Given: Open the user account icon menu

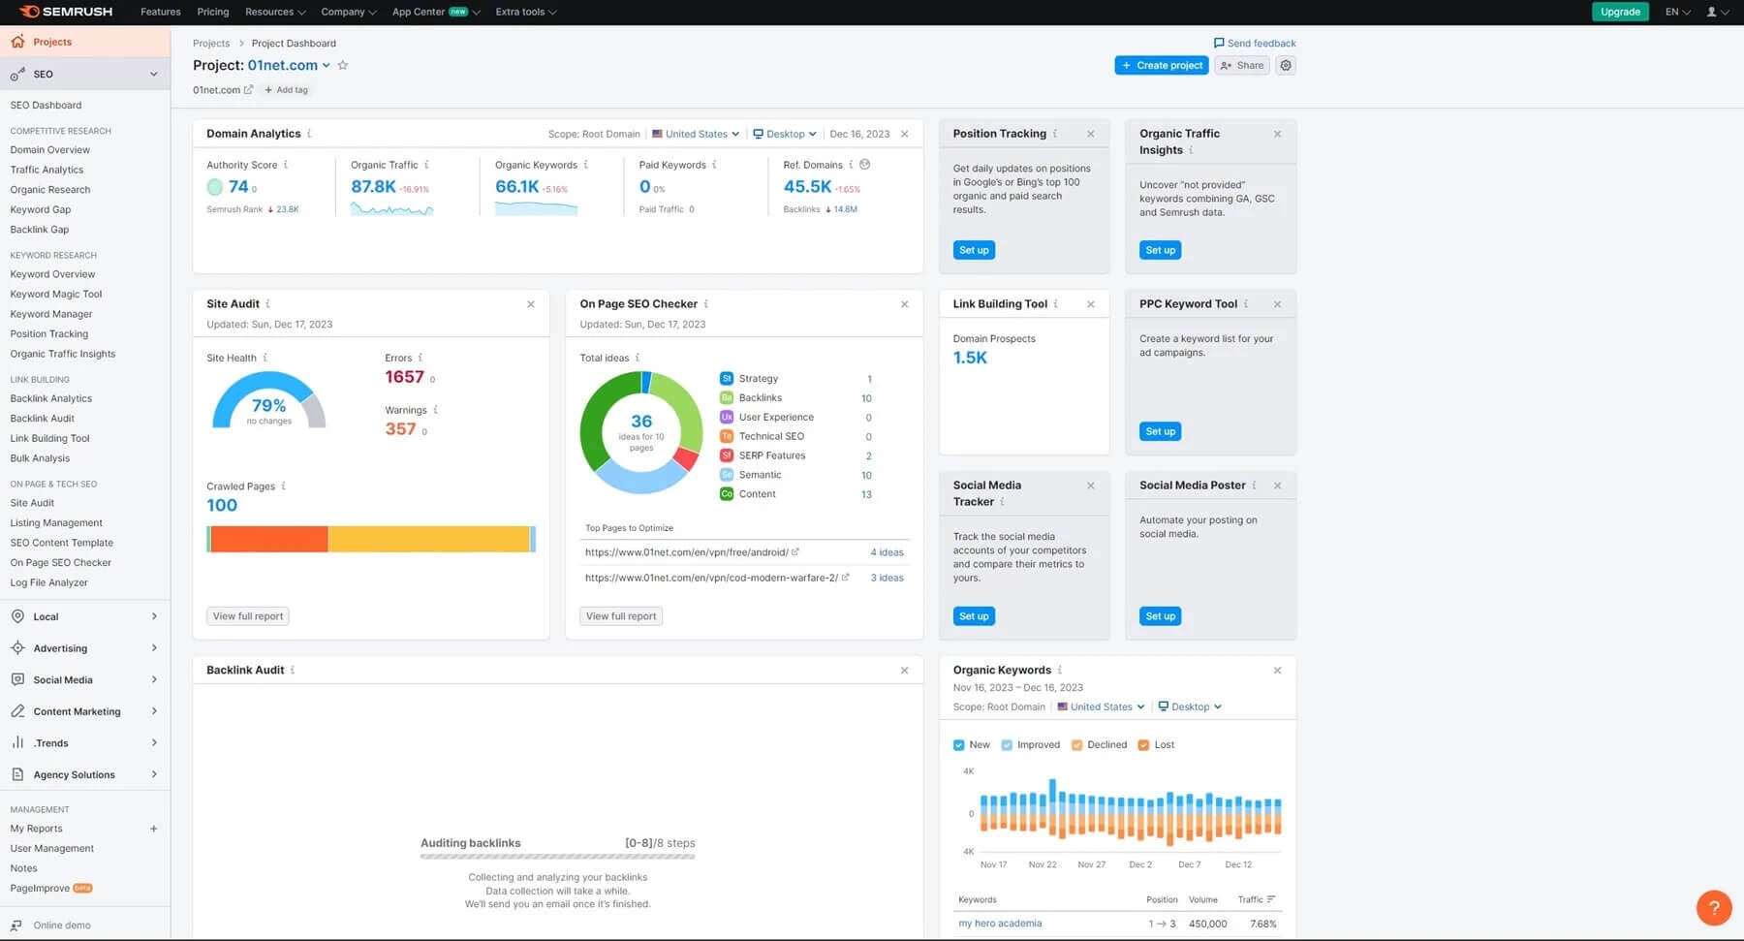Looking at the screenshot, I should pos(1717,12).
